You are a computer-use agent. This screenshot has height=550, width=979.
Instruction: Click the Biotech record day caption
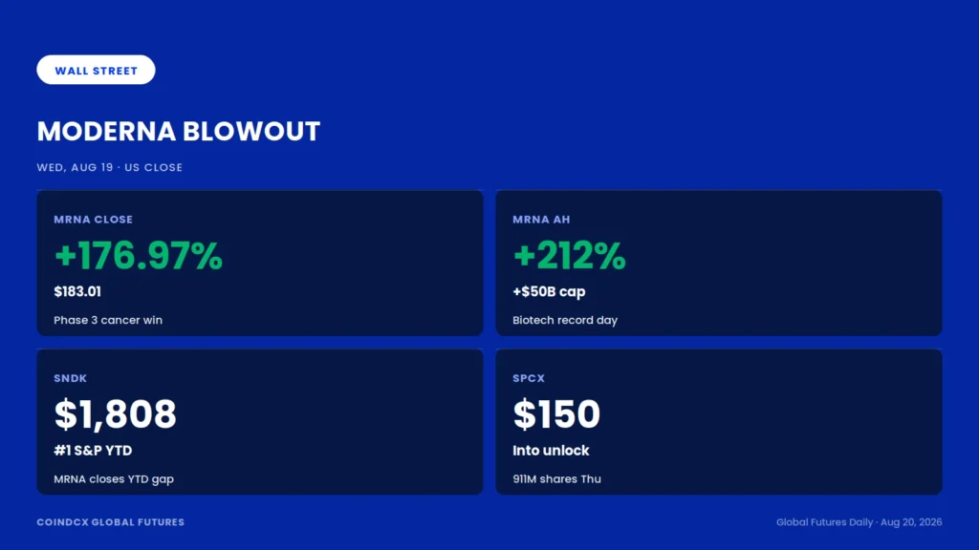pyautogui.click(x=565, y=320)
